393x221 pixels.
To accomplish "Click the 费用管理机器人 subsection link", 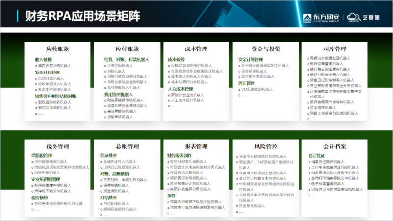I will (118, 94).
